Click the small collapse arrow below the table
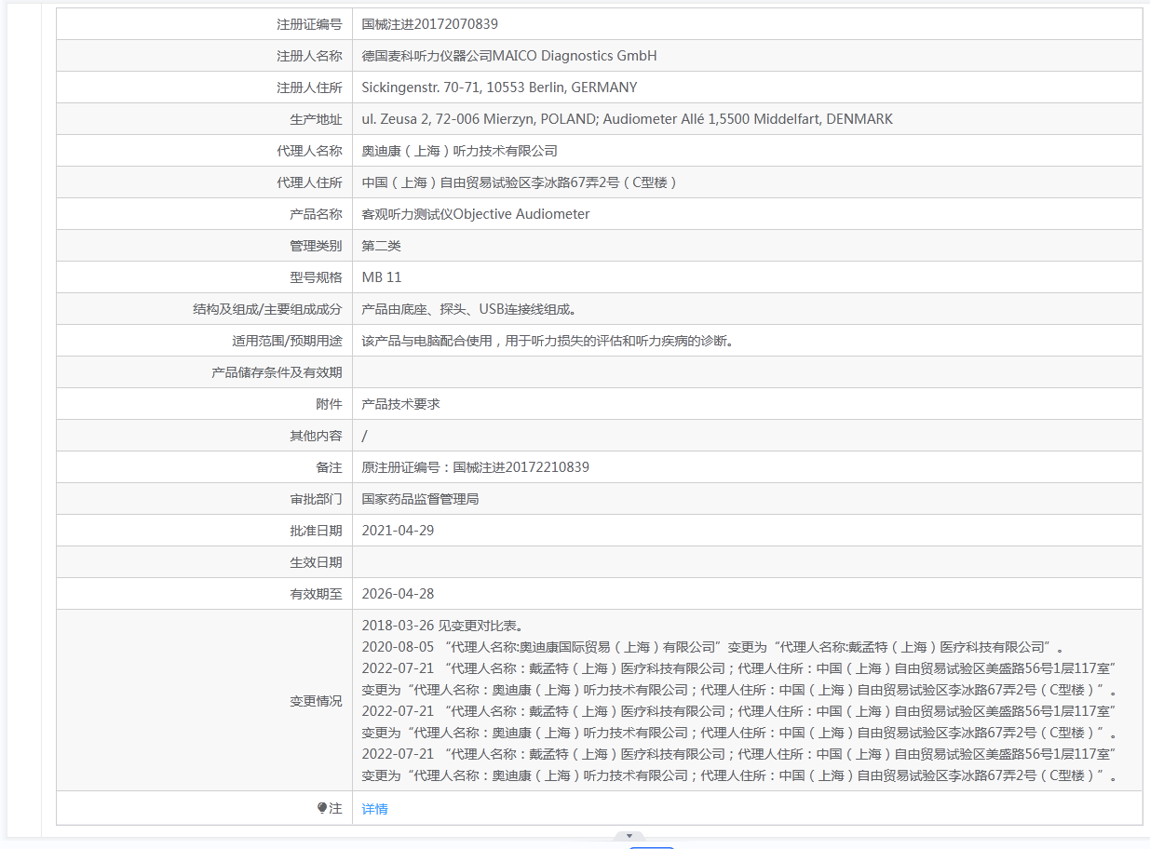The height and width of the screenshot is (849, 1150). [x=629, y=836]
